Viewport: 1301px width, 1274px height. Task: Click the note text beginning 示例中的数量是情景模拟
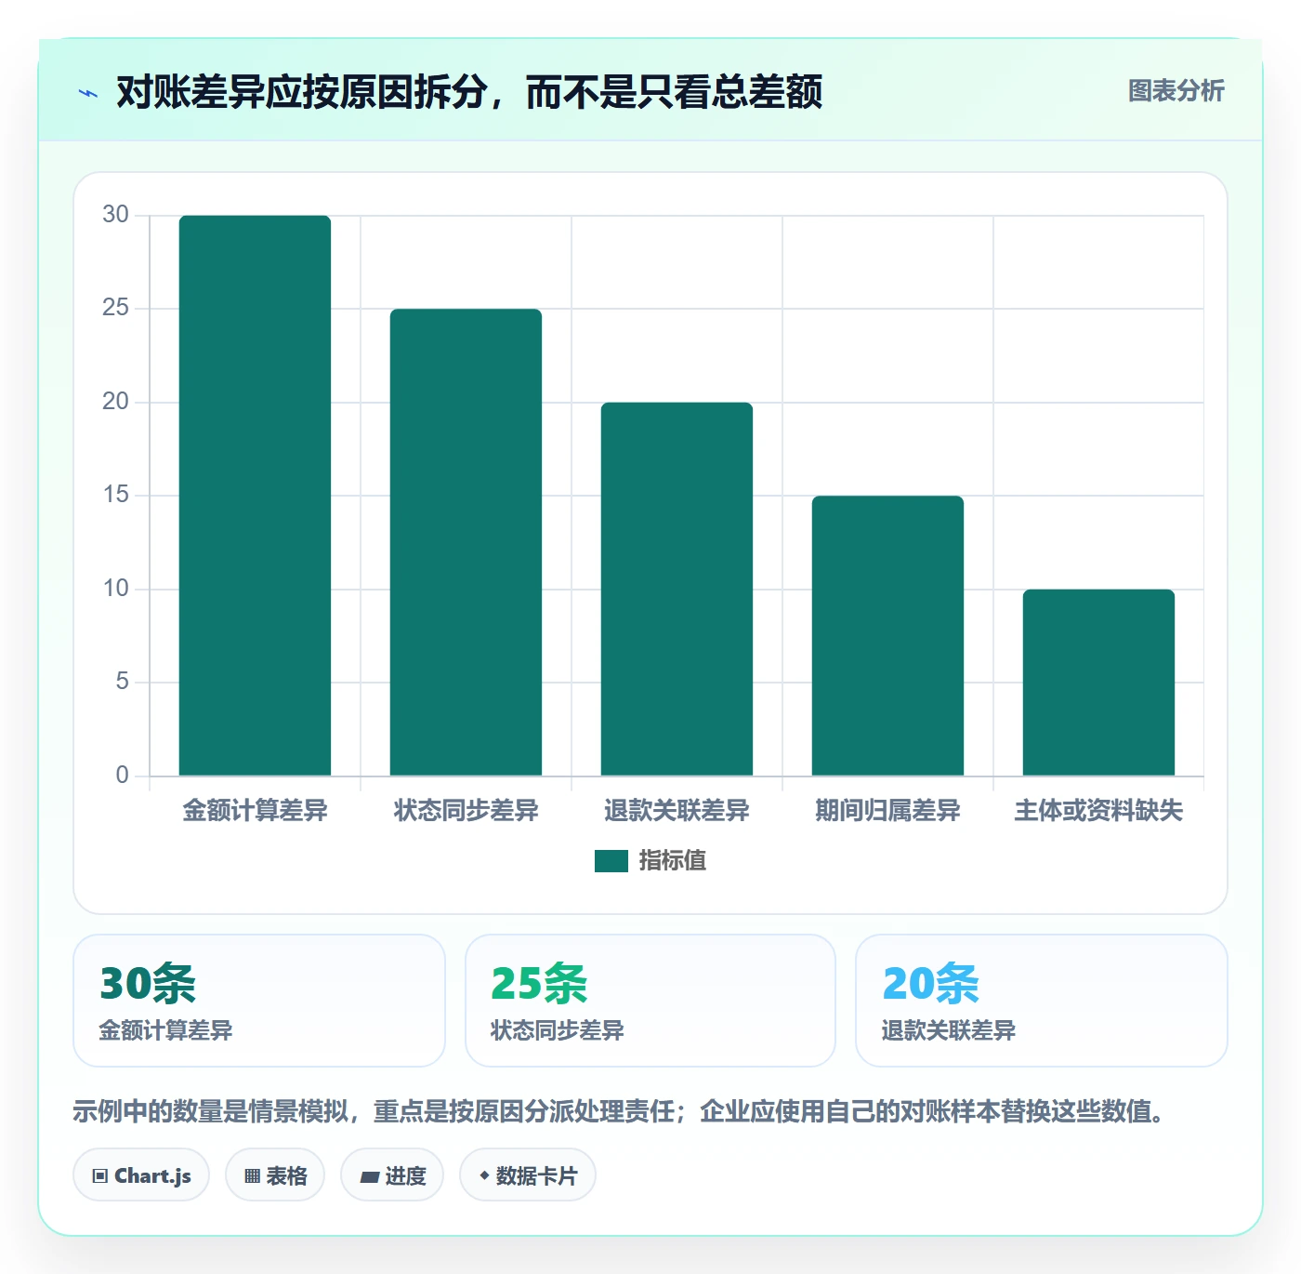tap(621, 1111)
